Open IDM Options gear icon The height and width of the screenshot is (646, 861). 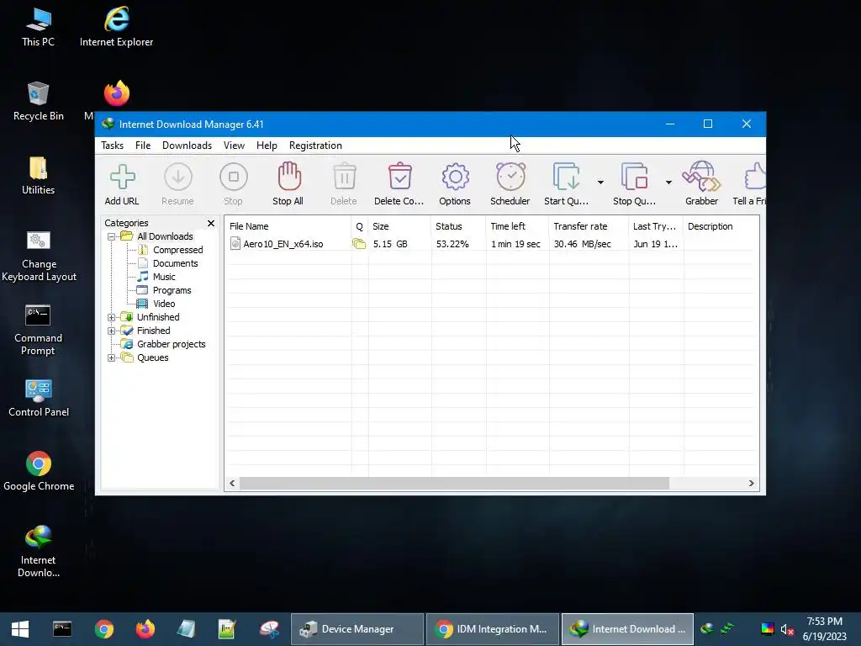point(455,177)
